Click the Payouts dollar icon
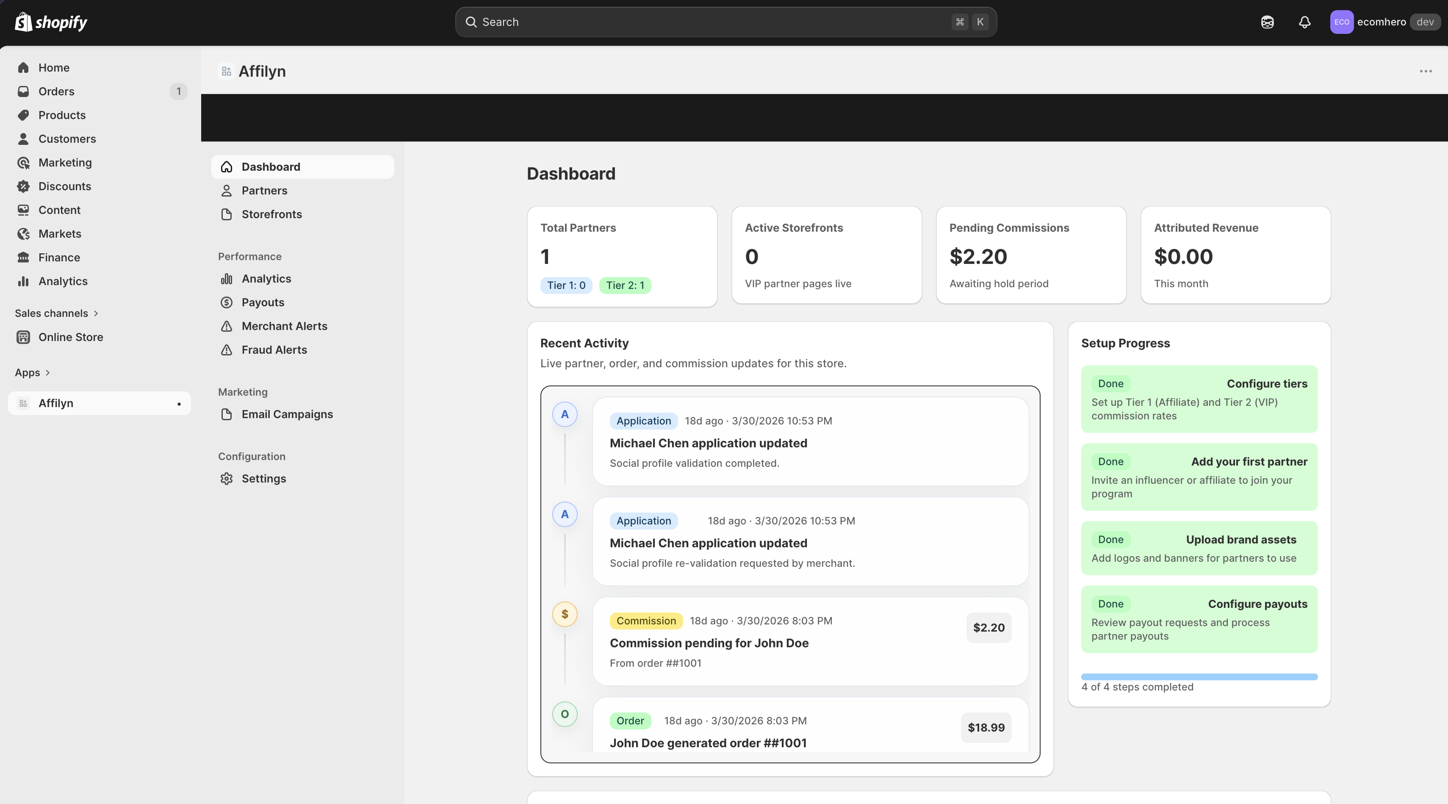 click(x=227, y=302)
